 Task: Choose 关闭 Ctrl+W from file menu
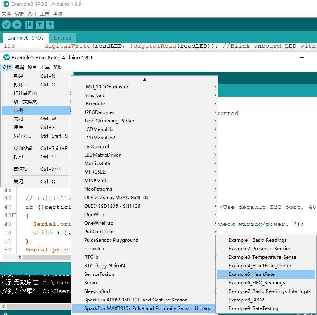click(36, 119)
